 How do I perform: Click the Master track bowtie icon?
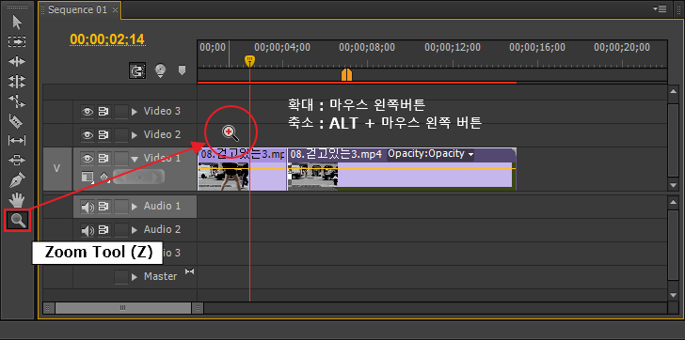pyautogui.click(x=190, y=271)
